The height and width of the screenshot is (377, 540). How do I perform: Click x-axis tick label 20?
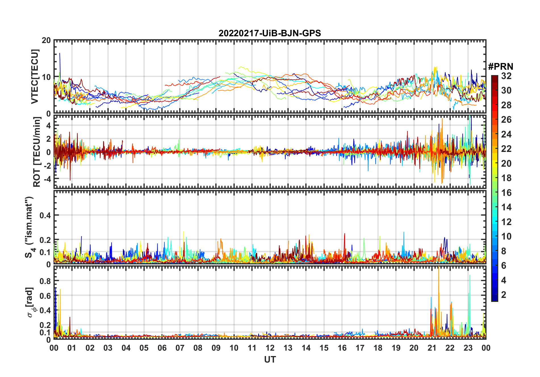tap(414, 348)
